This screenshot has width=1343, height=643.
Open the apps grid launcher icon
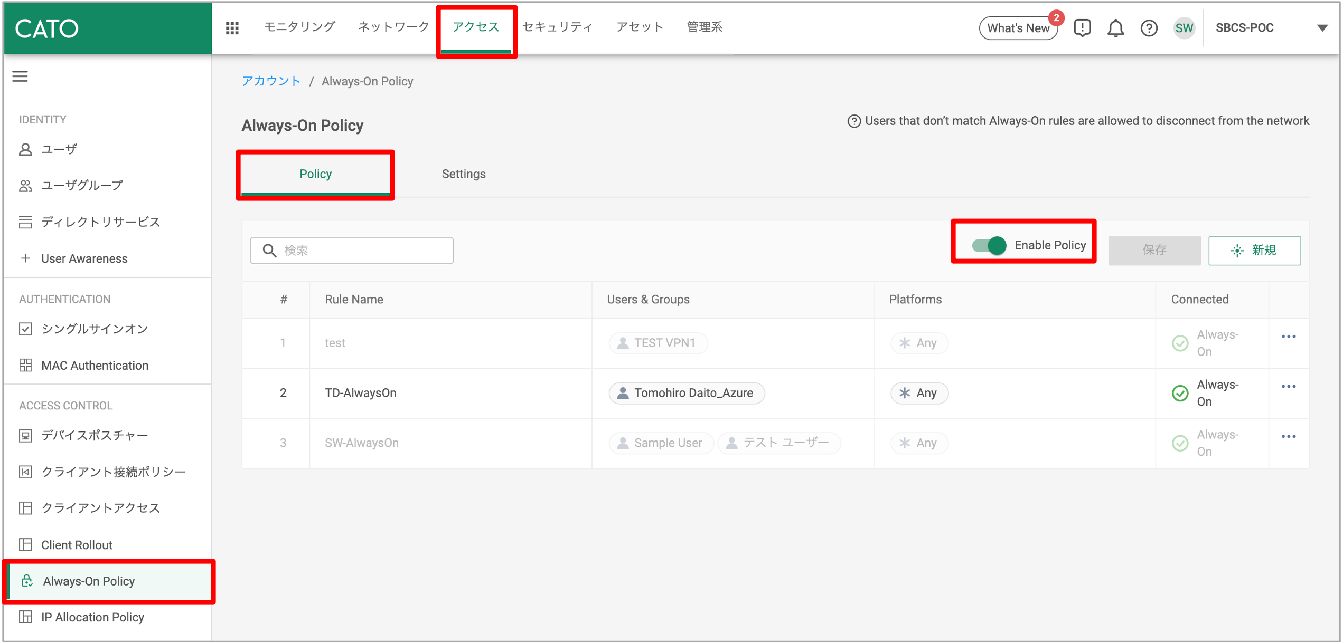(232, 28)
